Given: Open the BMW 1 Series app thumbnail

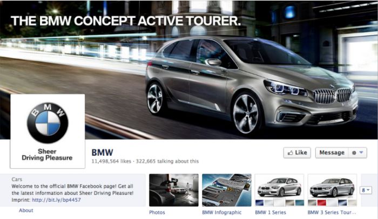Looking at the screenshot, I should 279,190.
